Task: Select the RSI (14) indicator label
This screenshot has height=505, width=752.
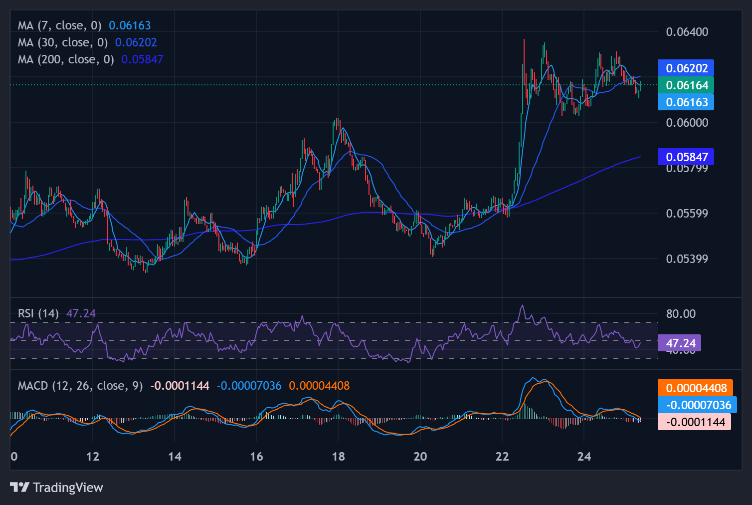Action: [x=38, y=313]
